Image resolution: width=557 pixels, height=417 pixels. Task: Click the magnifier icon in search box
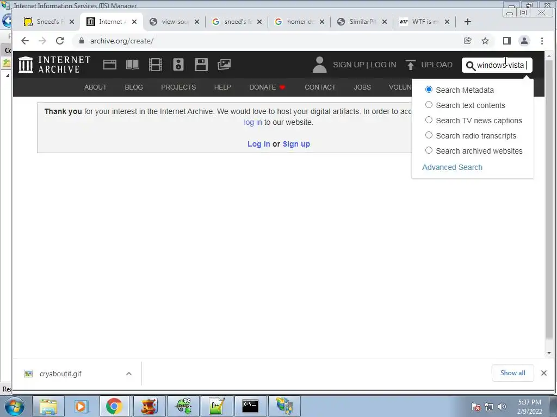[x=471, y=66]
